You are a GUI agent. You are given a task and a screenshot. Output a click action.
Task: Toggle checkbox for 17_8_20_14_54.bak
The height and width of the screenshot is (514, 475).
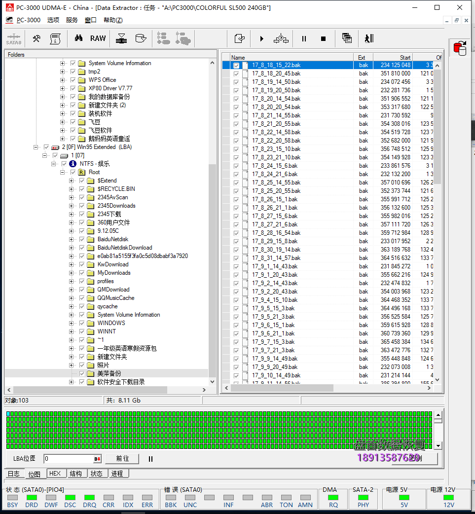pyautogui.click(x=236, y=99)
